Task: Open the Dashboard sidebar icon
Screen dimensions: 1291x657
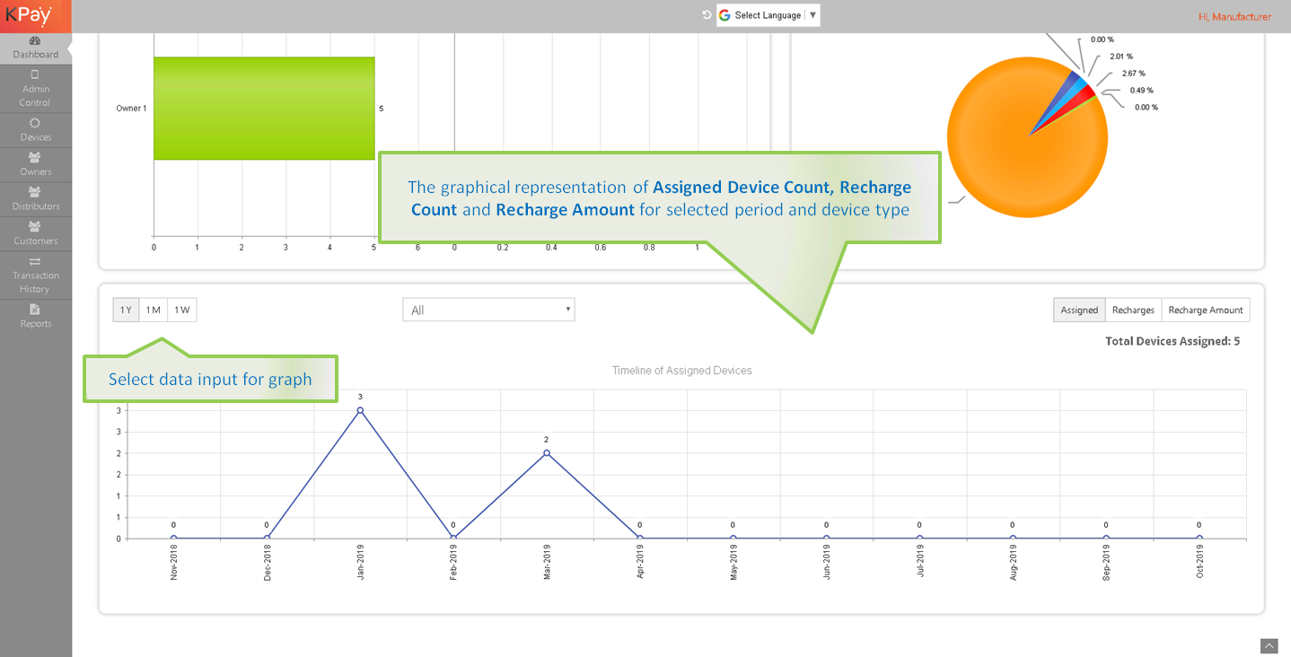Action: [35, 41]
